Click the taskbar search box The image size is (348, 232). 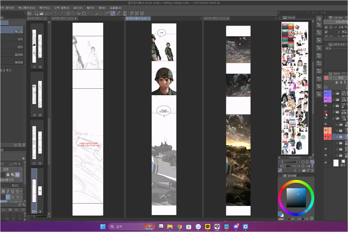tap(132, 227)
